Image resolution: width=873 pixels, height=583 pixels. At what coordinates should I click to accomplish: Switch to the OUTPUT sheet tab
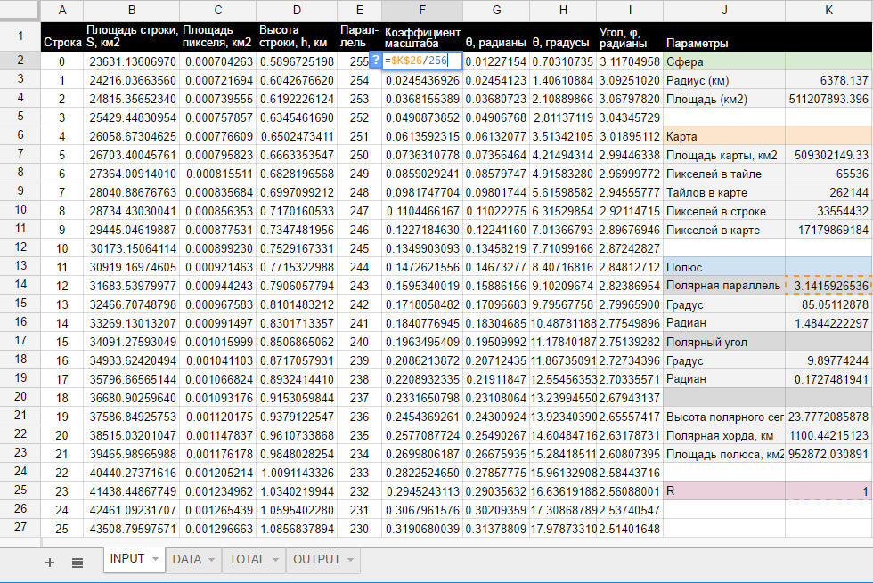[316, 560]
